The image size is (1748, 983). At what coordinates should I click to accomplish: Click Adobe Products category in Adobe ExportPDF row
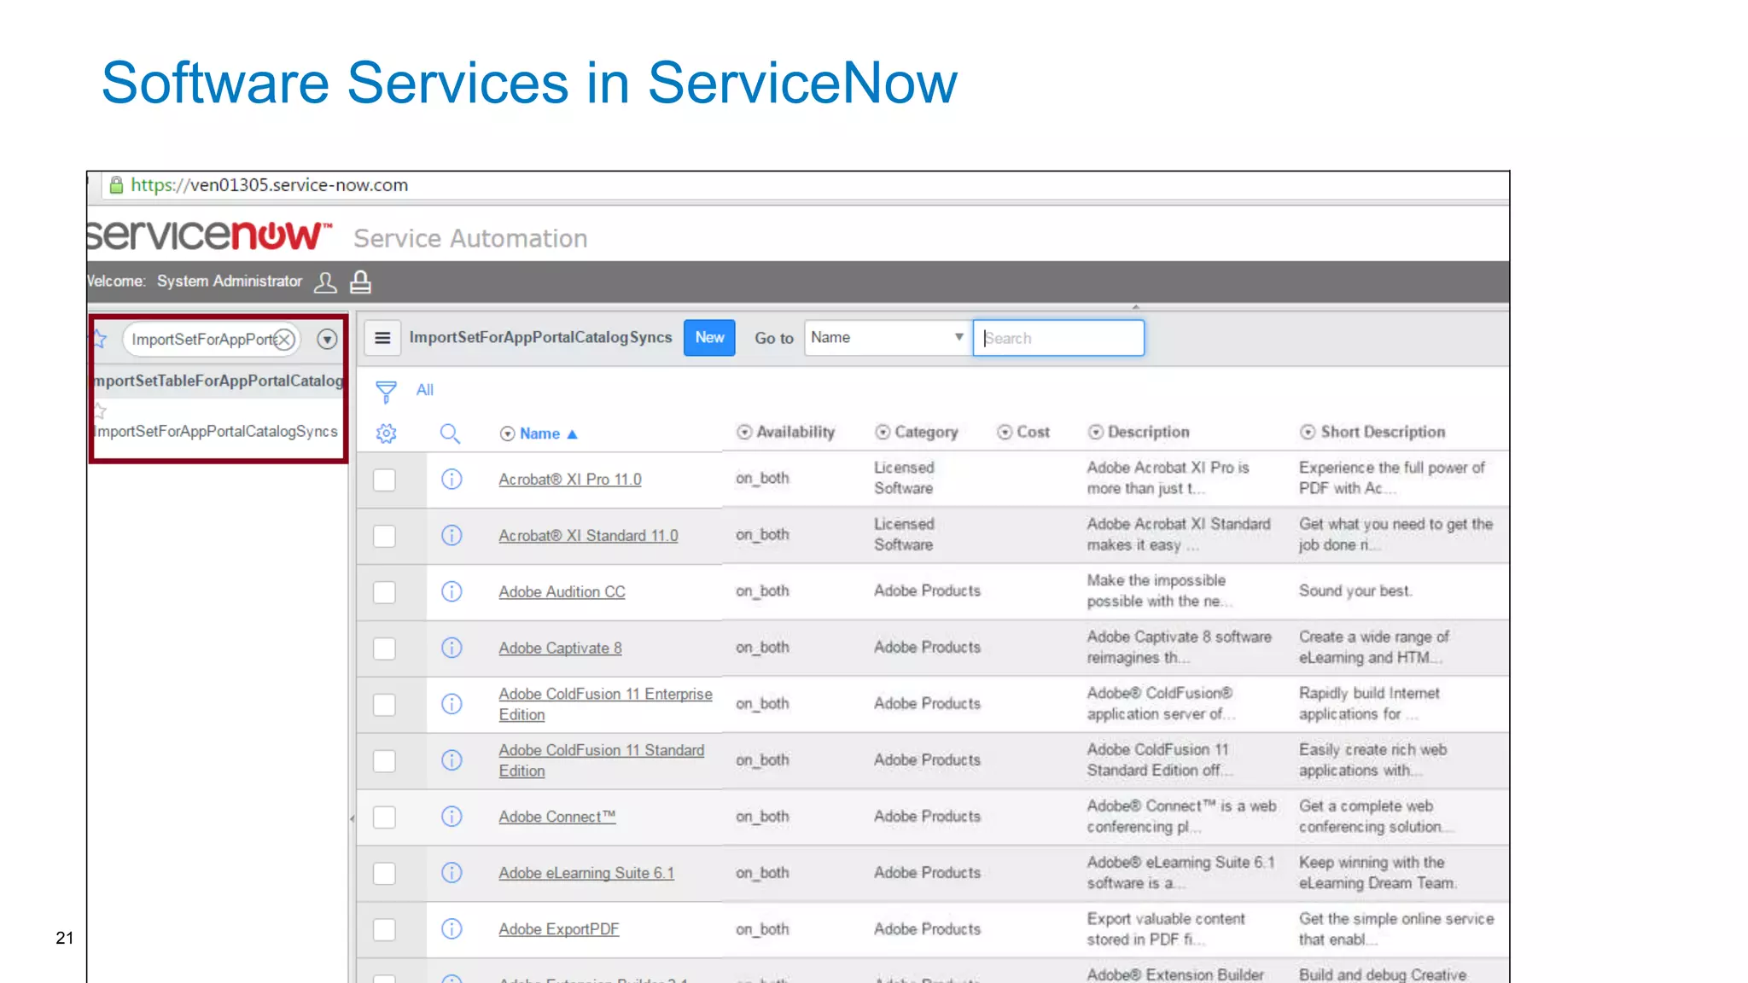pyautogui.click(x=927, y=929)
